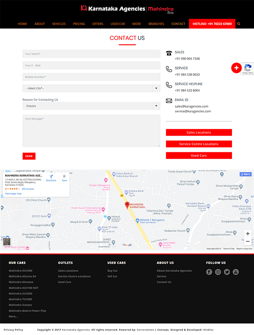Image resolution: width=254 pixels, height=335 pixels.
Task: Open the Facebook icon in footer
Action: coord(209,272)
